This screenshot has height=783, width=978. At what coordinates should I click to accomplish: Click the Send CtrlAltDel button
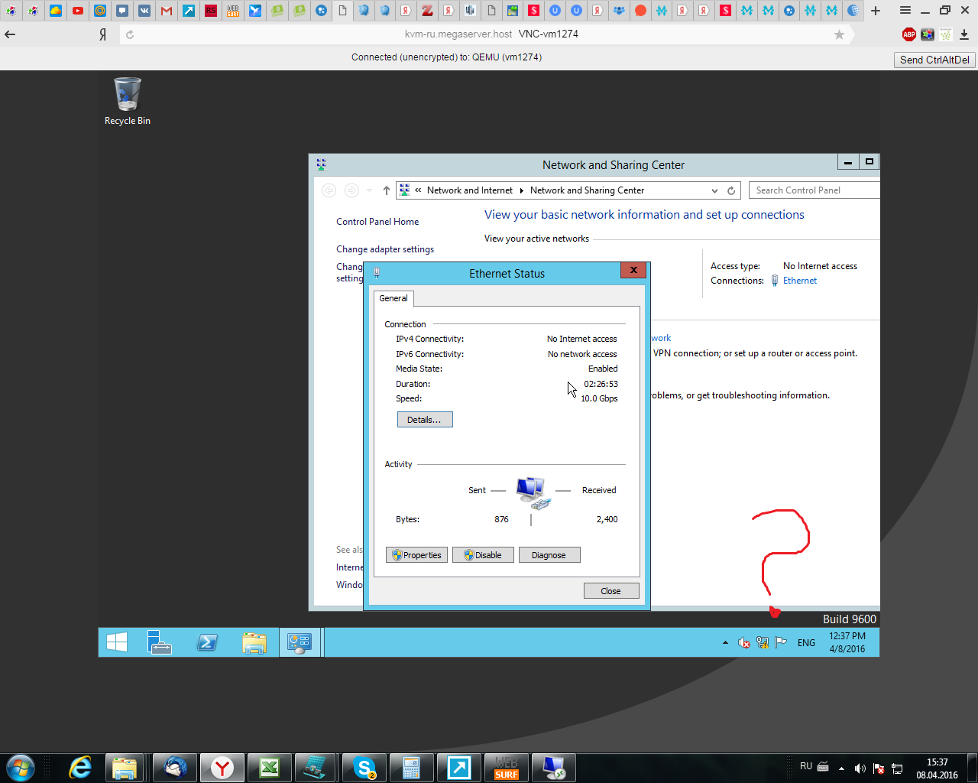click(x=934, y=60)
